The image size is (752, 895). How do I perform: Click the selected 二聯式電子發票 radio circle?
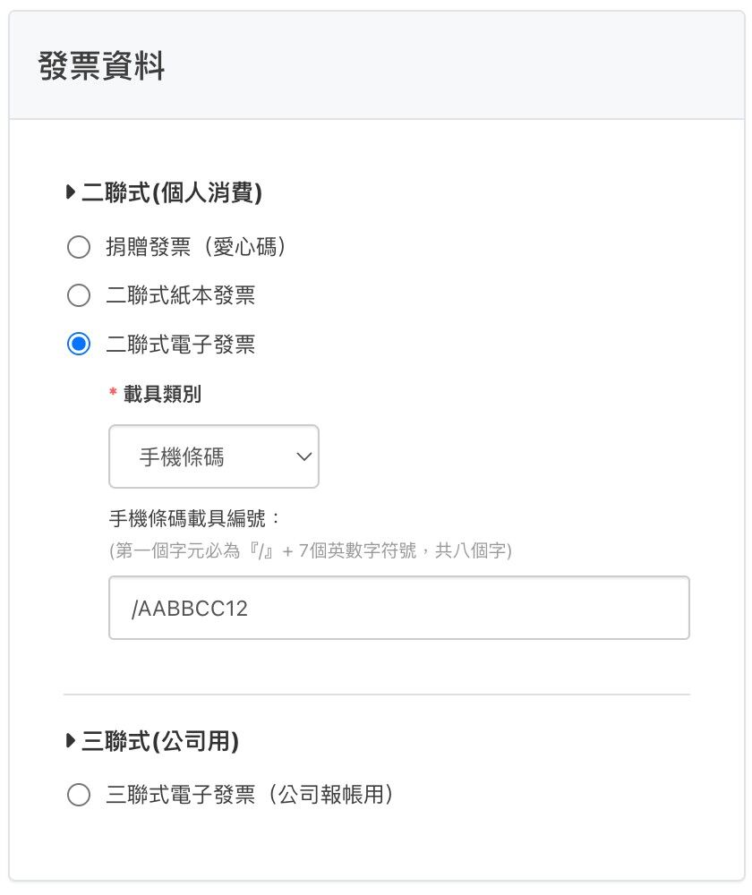click(79, 345)
